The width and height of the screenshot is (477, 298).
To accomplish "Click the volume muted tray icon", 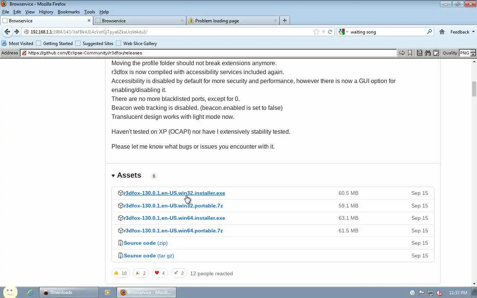I will click(439, 293).
